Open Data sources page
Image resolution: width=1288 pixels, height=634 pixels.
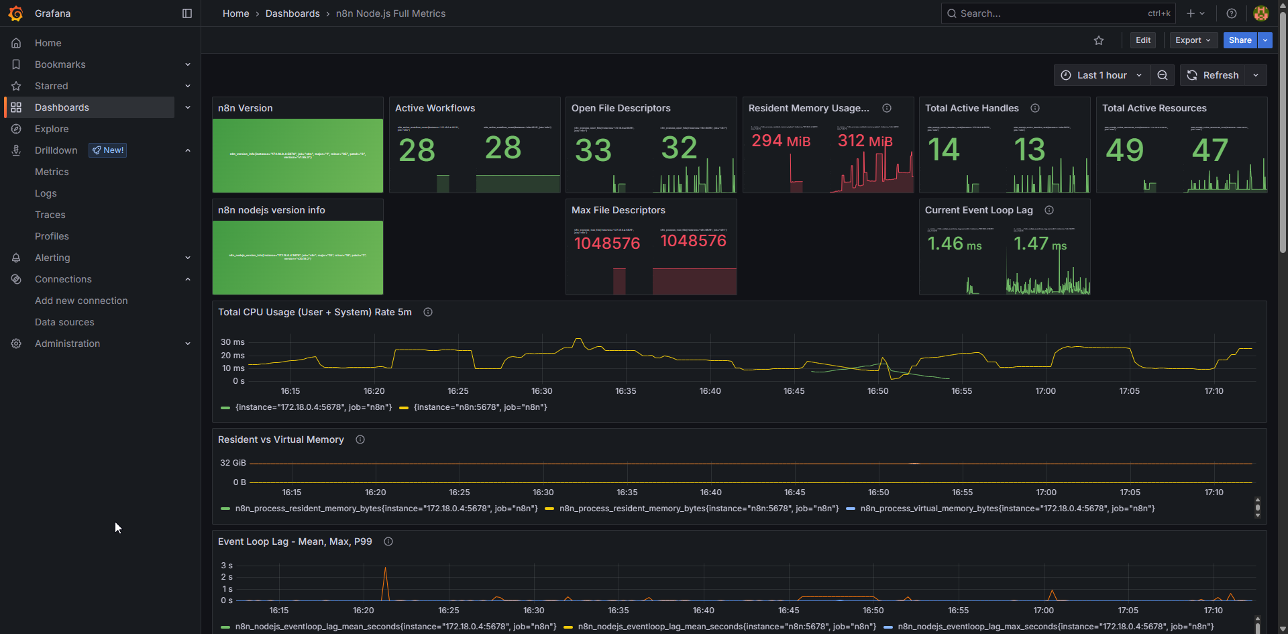(64, 322)
